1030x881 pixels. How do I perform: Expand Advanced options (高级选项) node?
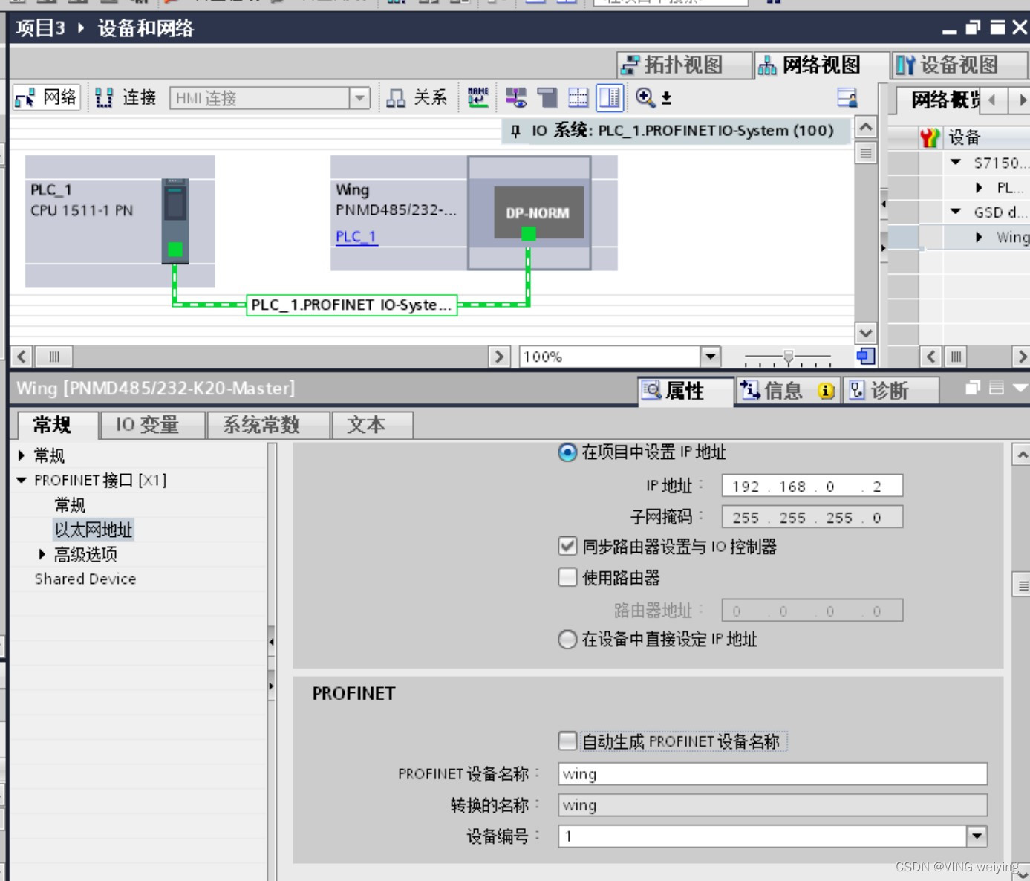[x=42, y=554]
